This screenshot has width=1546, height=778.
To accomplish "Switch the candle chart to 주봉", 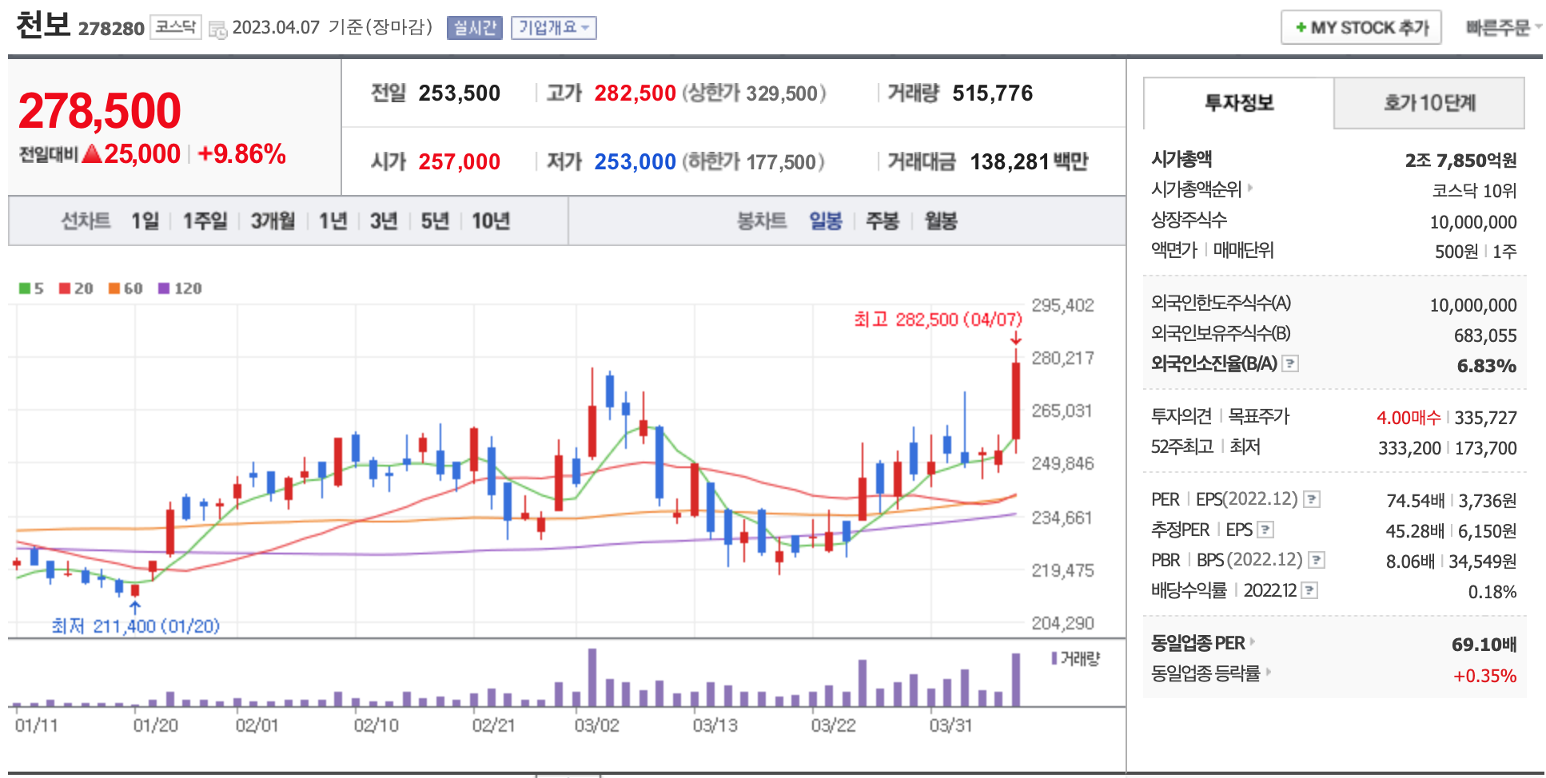I will click(883, 221).
